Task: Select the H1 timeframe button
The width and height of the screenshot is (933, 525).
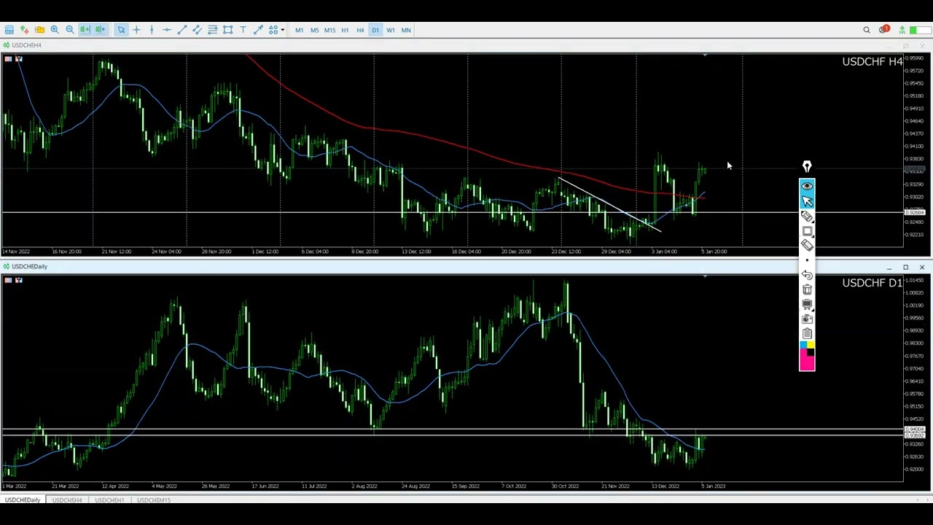Action: (x=345, y=30)
